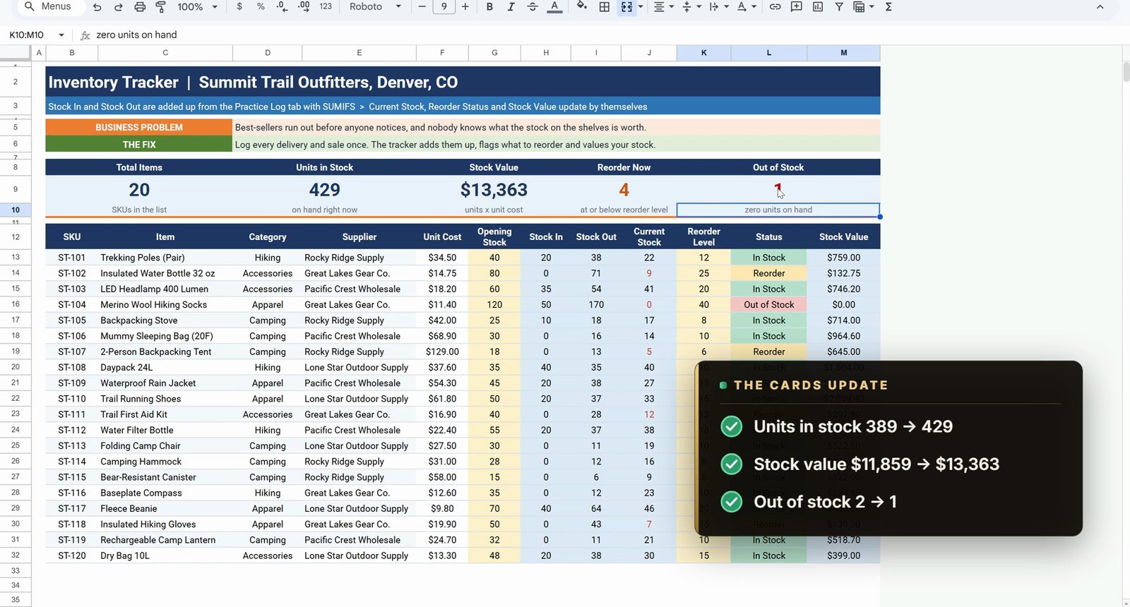Format as currency with dollar icon
Image resolution: width=1130 pixels, height=607 pixels.
[x=240, y=6]
